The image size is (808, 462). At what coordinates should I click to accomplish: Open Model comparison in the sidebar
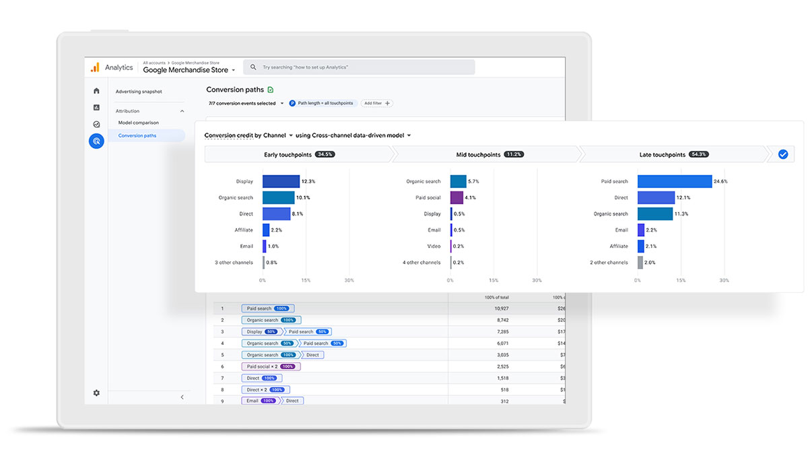tap(139, 123)
